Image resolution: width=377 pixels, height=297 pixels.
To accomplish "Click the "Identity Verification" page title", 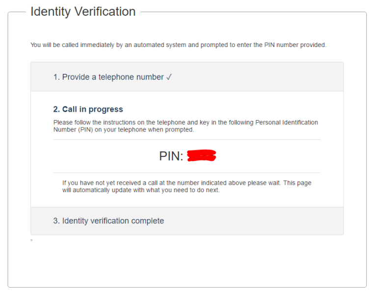I will (x=83, y=12).
